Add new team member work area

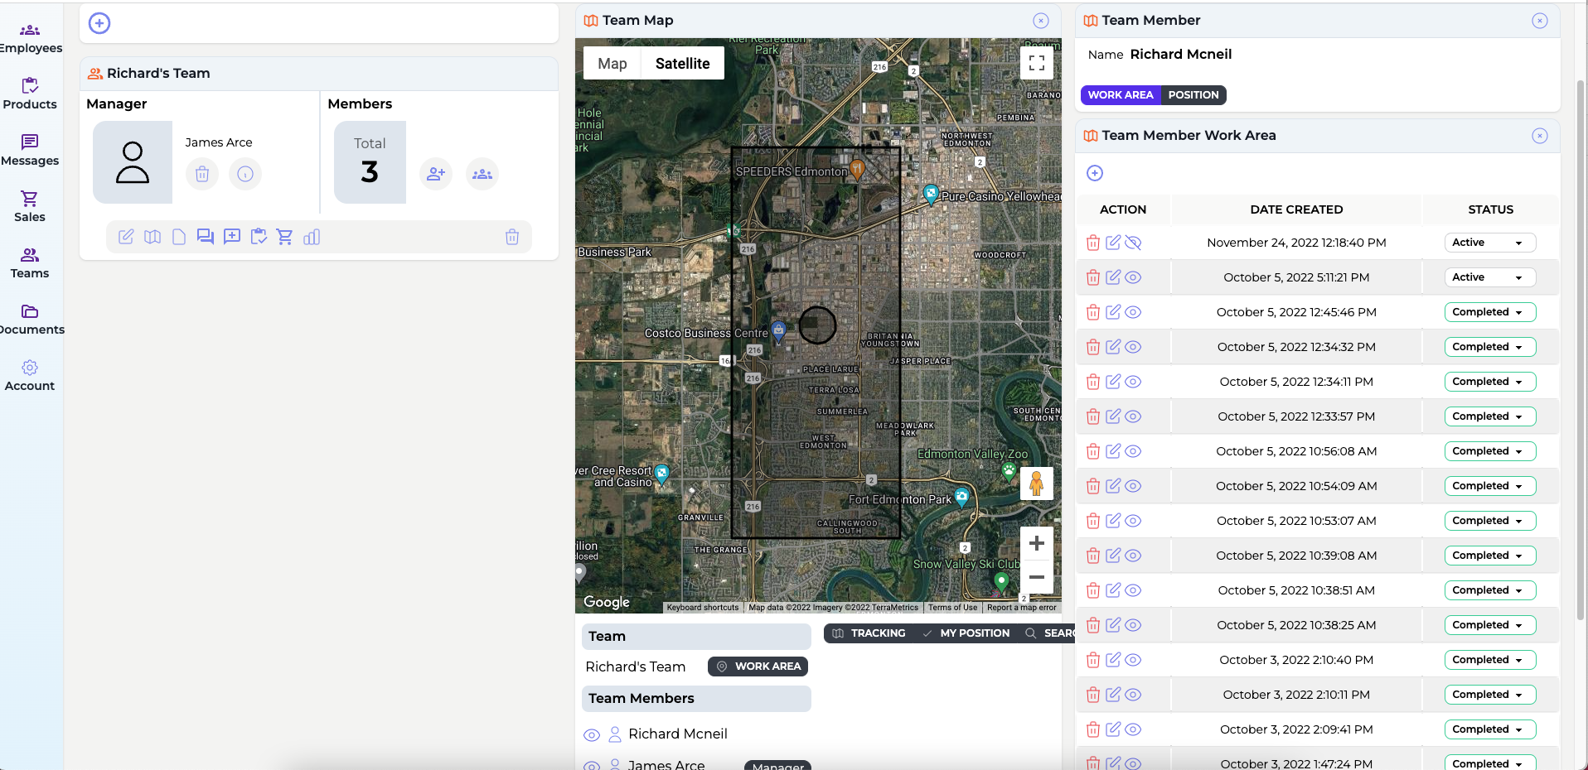(1095, 173)
